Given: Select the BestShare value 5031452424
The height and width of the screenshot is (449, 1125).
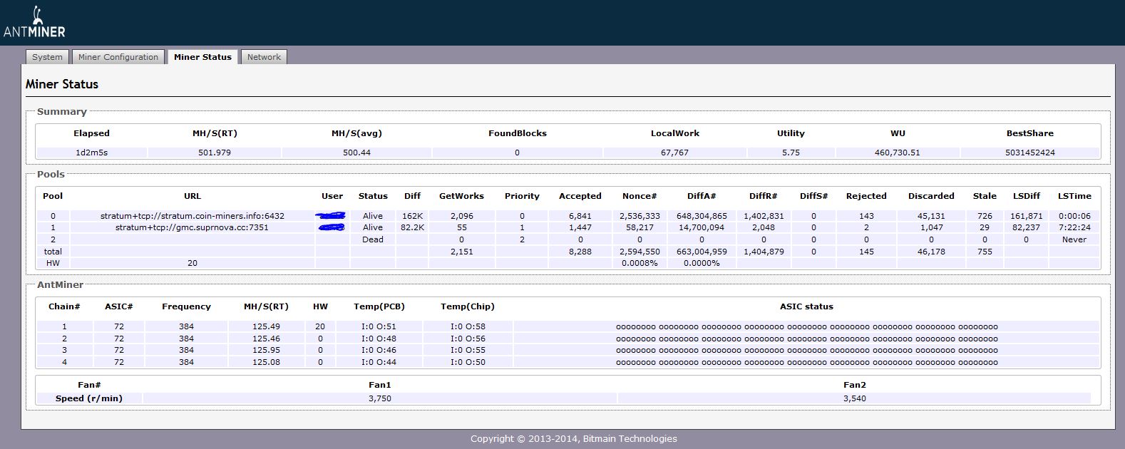Looking at the screenshot, I should tap(1029, 153).
